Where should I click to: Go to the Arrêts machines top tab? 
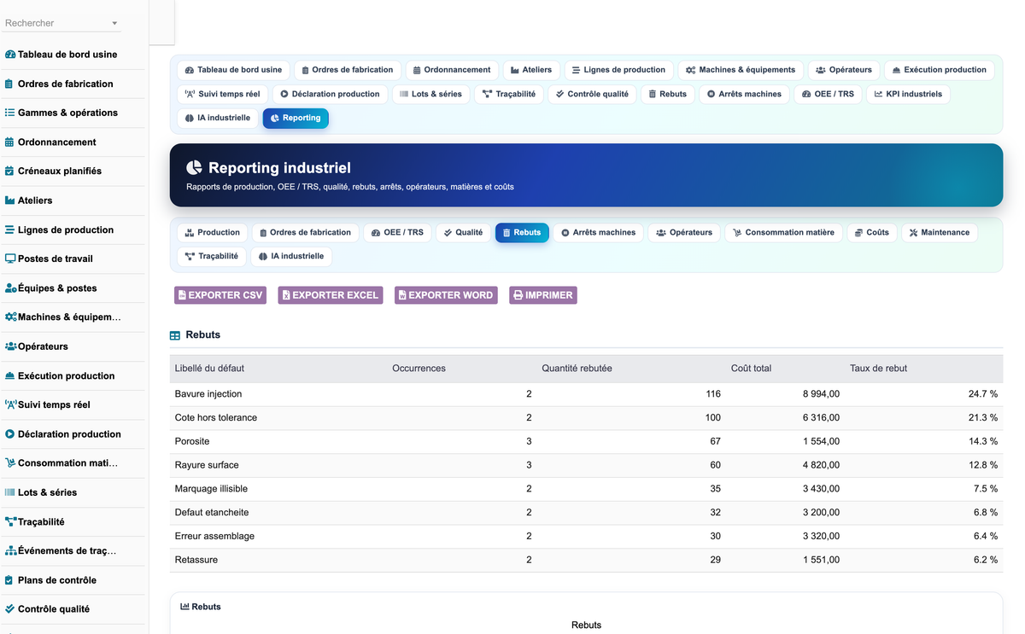(x=744, y=94)
